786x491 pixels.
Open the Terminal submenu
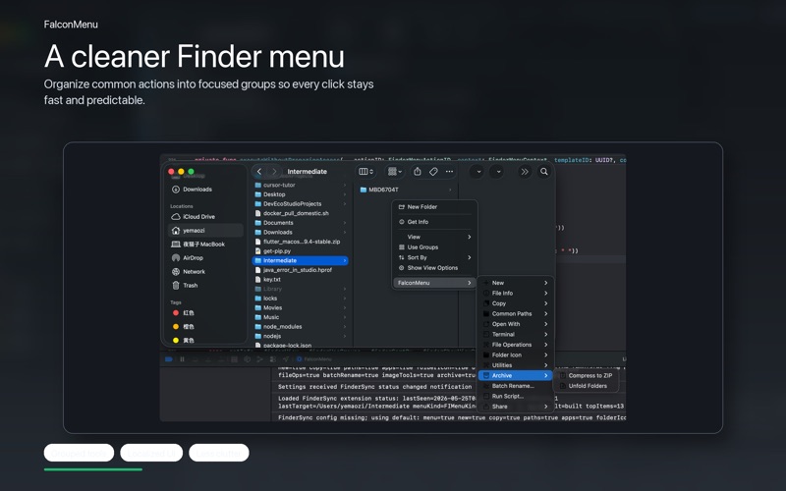tap(515, 334)
